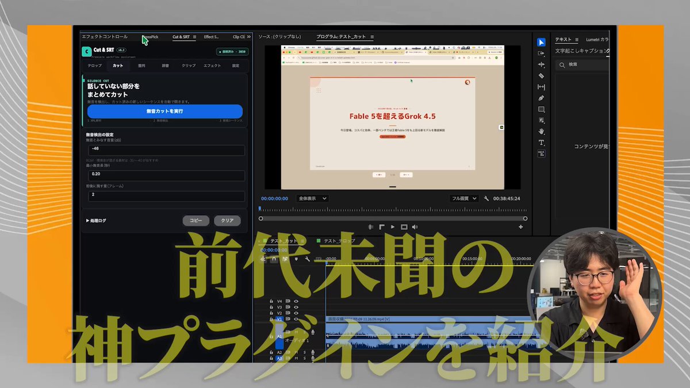Mute audio track A2

point(296,352)
